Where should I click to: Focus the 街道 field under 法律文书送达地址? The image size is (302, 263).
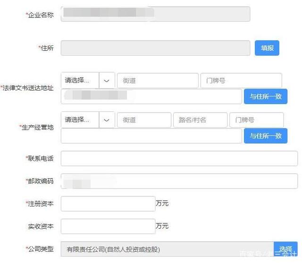coord(158,81)
